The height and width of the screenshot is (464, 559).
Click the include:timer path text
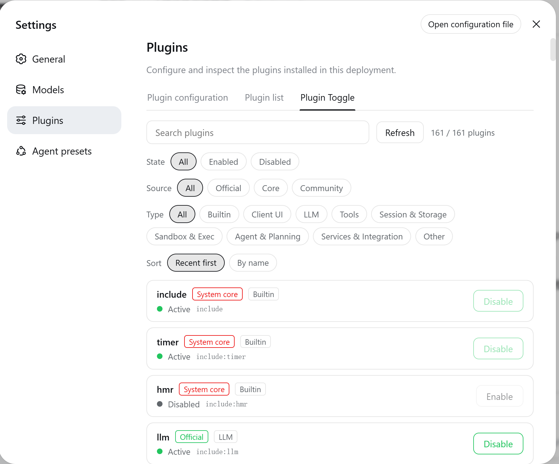click(x=221, y=357)
